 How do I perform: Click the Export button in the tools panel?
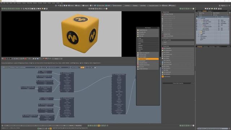tap(178, 42)
